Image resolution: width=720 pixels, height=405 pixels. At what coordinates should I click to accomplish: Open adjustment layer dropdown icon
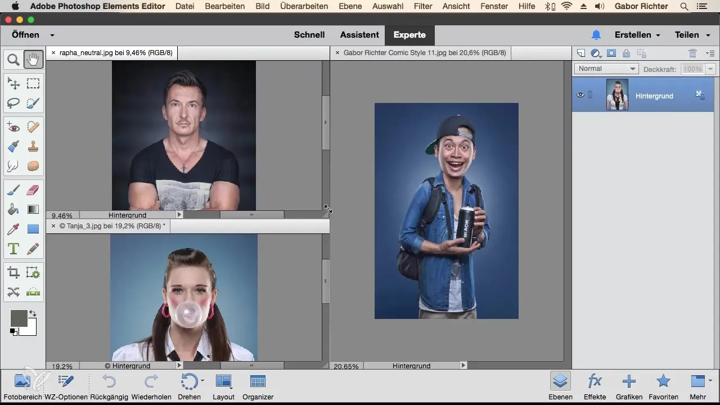(x=596, y=53)
